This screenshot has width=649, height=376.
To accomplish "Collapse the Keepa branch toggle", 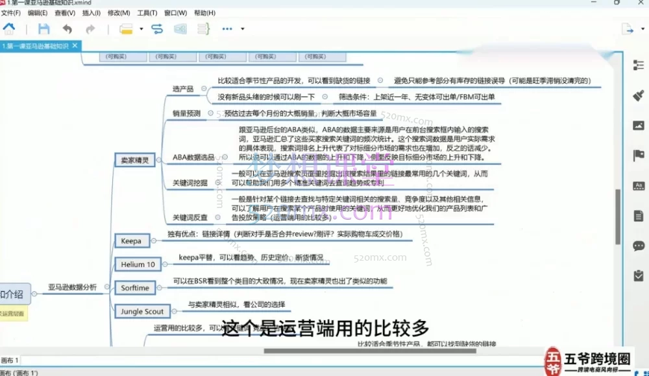I will 154,241.
